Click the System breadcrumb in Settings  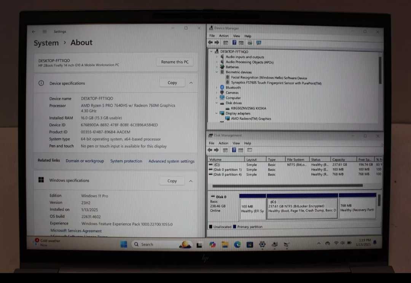pyautogui.click(x=46, y=43)
